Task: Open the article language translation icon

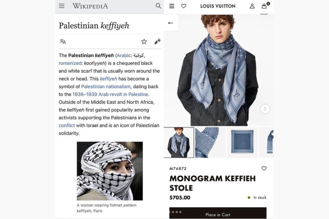Action: click(x=63, y=42)
